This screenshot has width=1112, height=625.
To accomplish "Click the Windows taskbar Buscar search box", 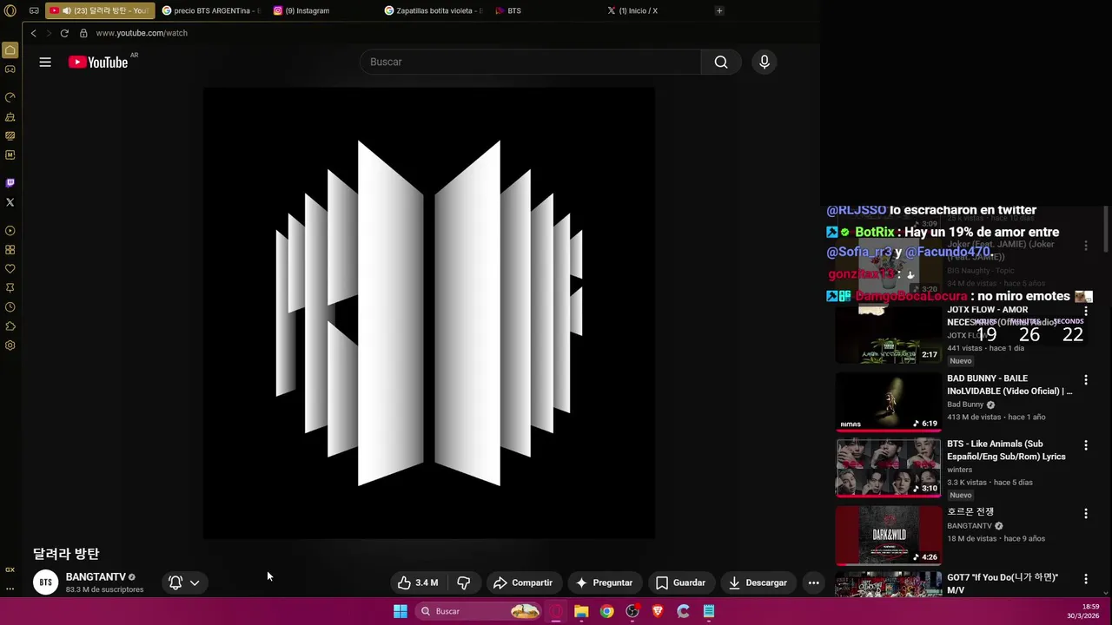I will pyautogui.click(x=478, y=611).
